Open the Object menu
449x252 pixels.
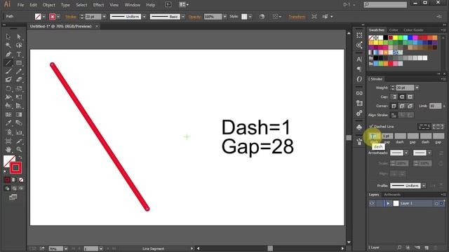[48, 5]
